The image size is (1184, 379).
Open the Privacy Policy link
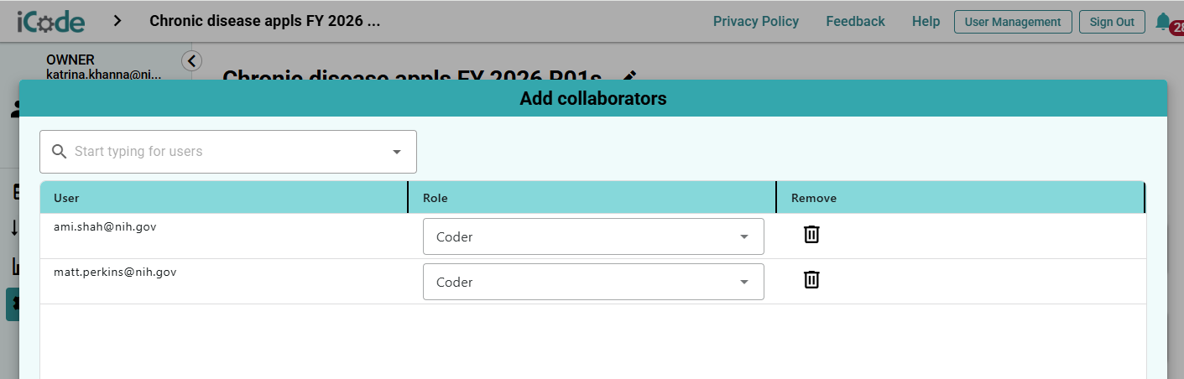pyautogui.click(x=756, y=22)
